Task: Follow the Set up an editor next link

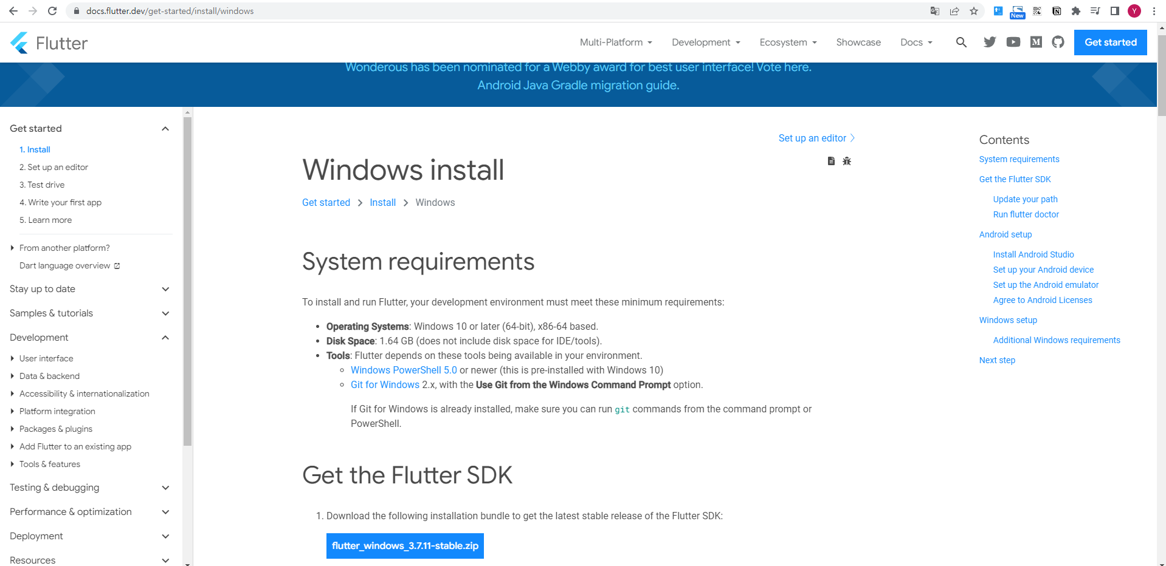Action: tap(816, 138)
